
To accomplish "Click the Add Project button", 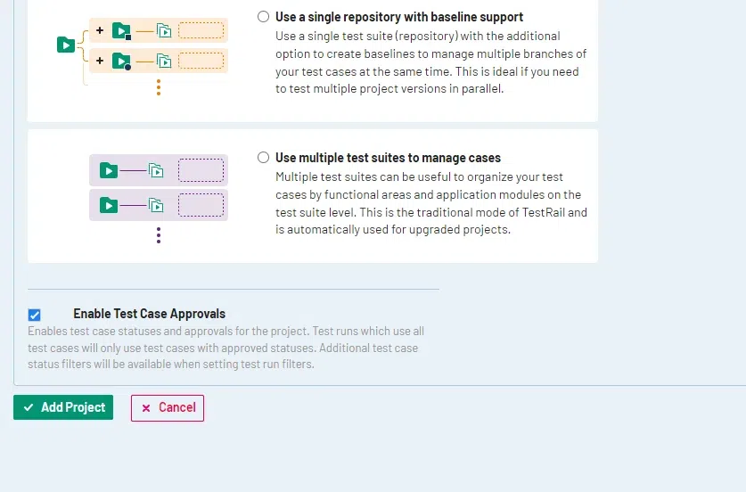I will coord(63,407).
